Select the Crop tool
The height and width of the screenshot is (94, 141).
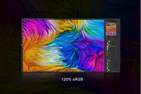(22, 26)
